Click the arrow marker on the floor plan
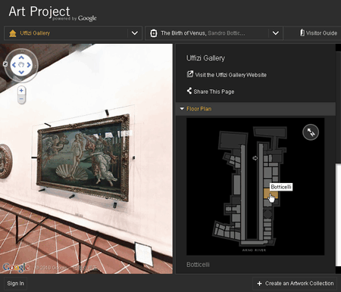341x292 pixels. point(255,158)
